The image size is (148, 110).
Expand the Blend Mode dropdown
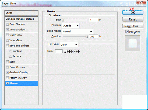pyautogui.click(x=77, y=31)
